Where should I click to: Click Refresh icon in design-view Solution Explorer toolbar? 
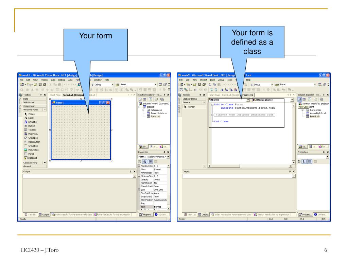(x=150, y=99)
